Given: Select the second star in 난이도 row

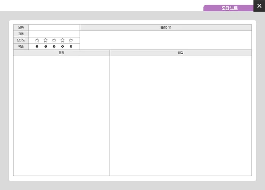Looking at the screenshot, I should pyautogui.click(x=45, y=40).
